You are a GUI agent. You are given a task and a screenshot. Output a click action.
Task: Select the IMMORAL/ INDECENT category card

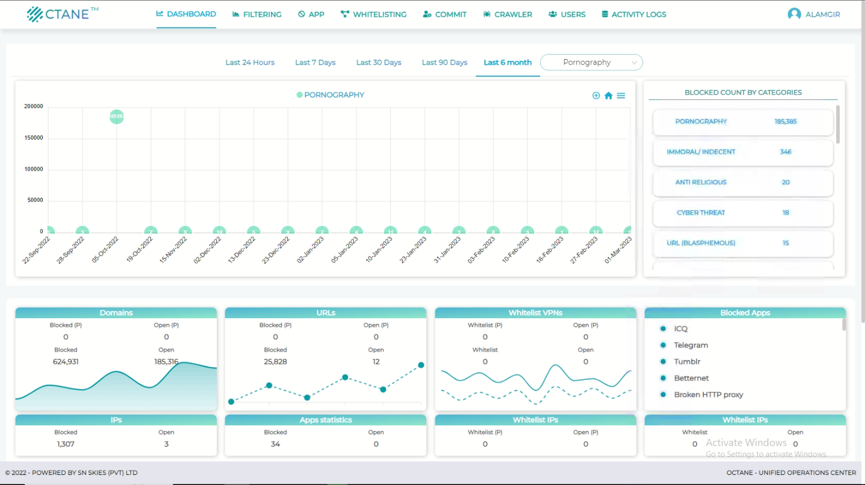742,152
